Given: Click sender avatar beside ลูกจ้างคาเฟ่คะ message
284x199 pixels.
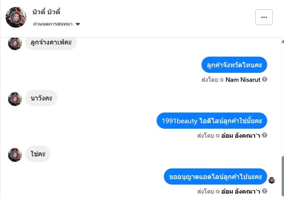Looking at the screenshot, I should (15, 43).
